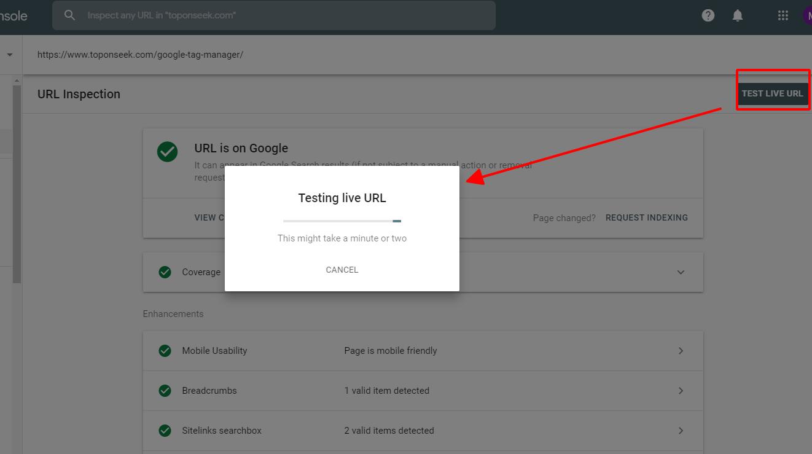The image size is (812, 454).
Task: Click the Testing live URL progress bar
Action: click(x=342, y=221)
